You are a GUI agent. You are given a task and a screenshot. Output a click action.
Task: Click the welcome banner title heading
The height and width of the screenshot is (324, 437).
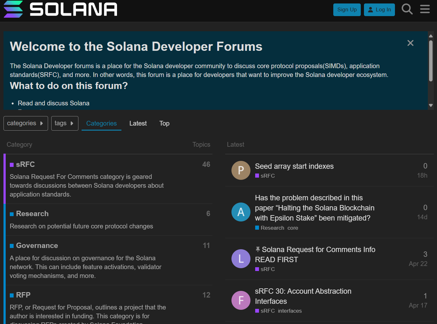(136, 47)
